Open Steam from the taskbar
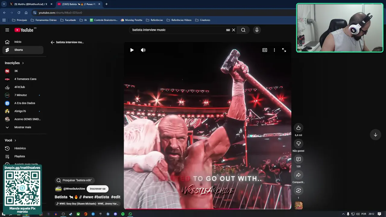386x217 pixels. coord(71,214)
